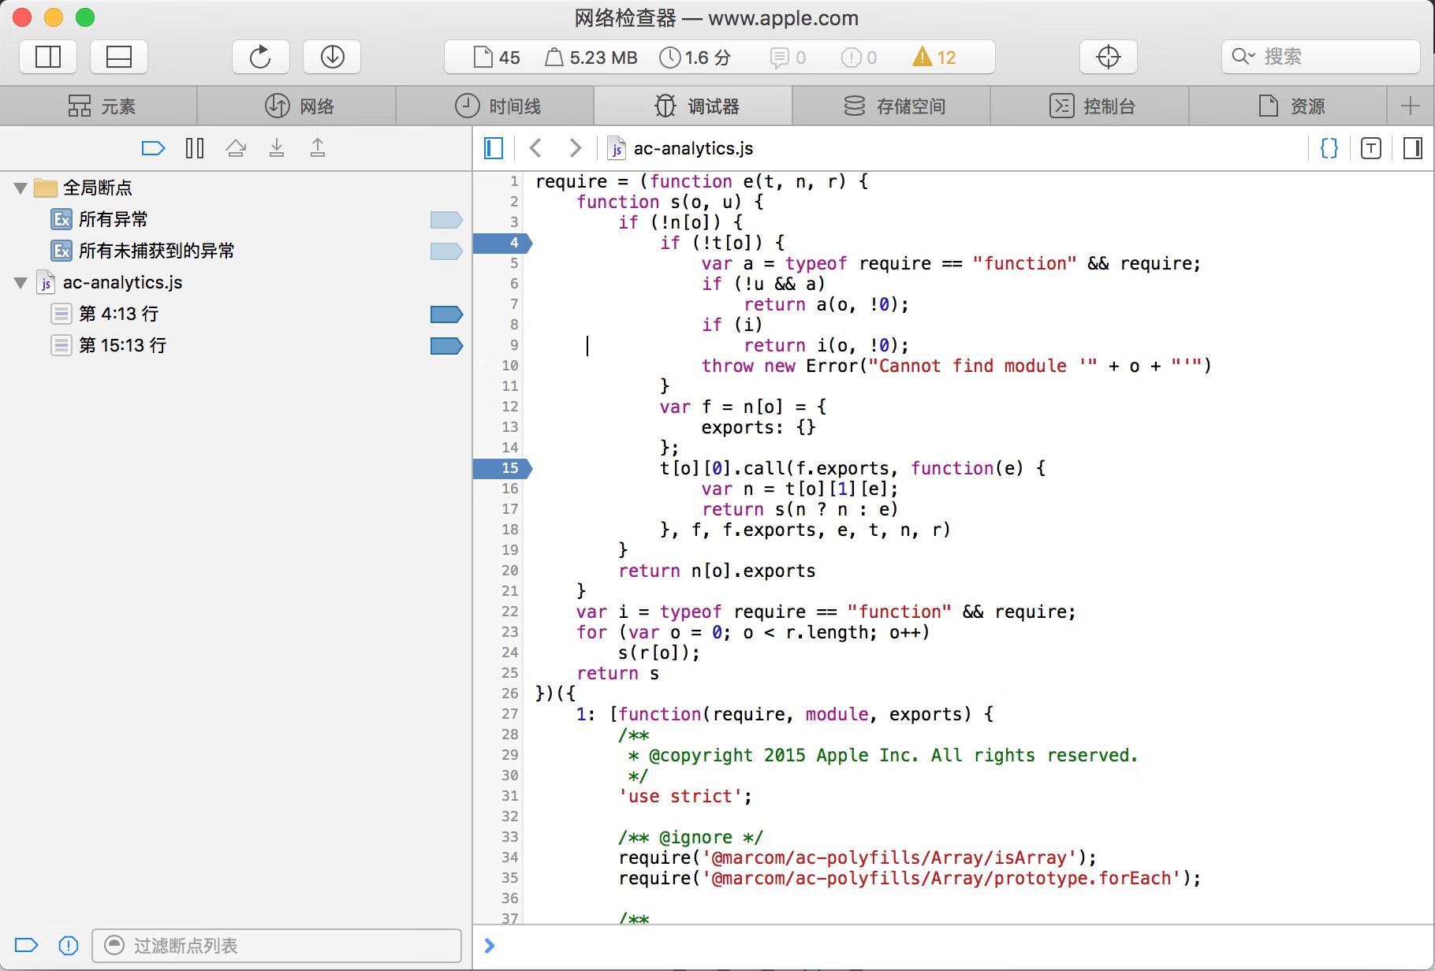Switch to the 资源 tab
Screen dimensions: 1435x971
point(1288,106)
